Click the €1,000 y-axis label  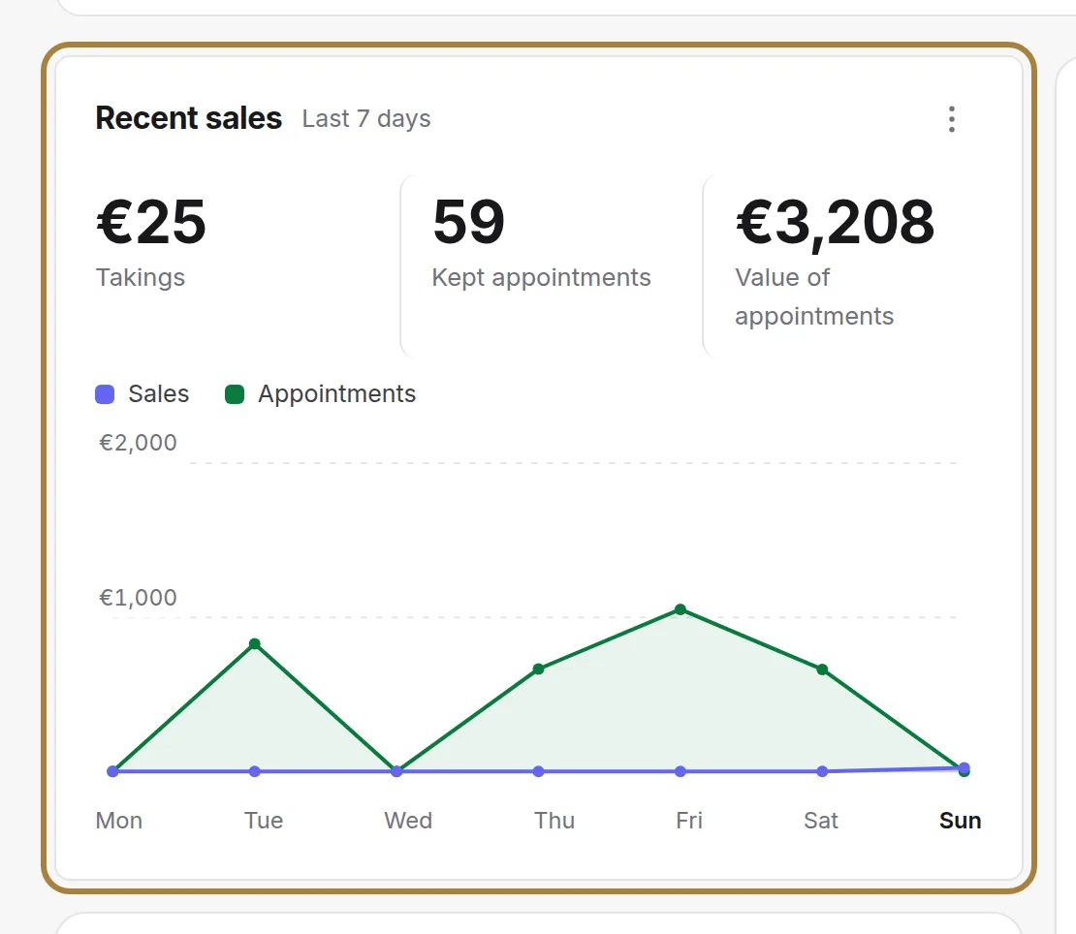tap(138, 598)
